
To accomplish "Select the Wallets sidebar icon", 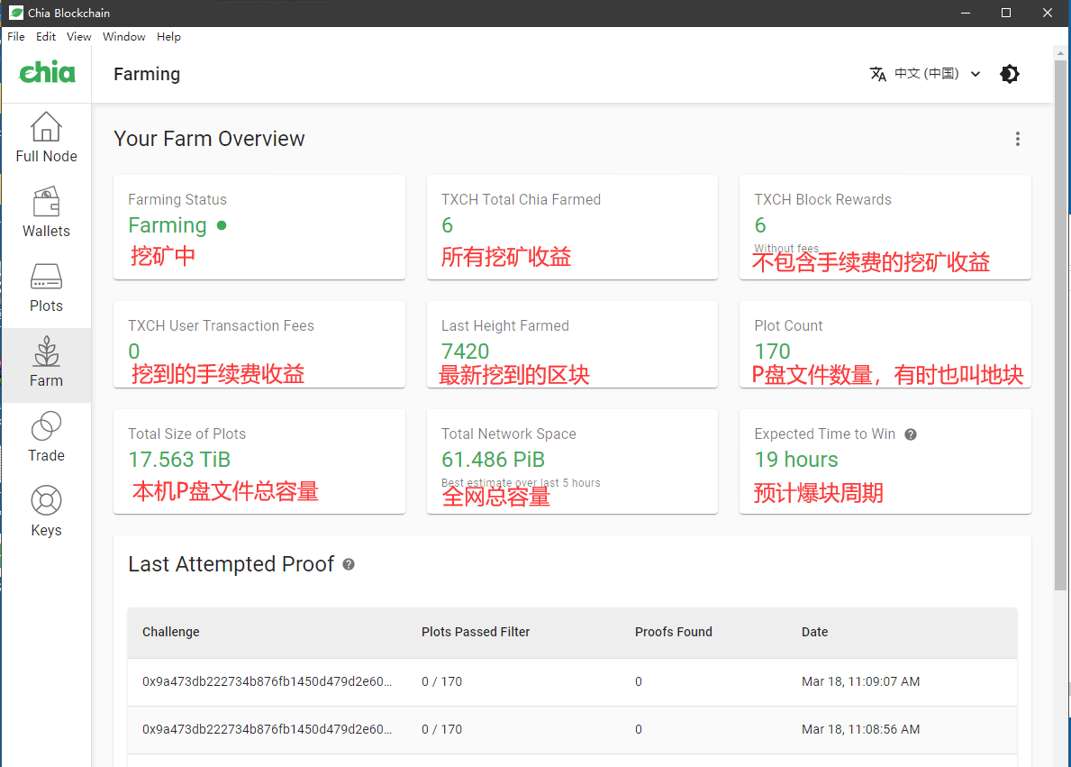I will (x=46, y=212).
